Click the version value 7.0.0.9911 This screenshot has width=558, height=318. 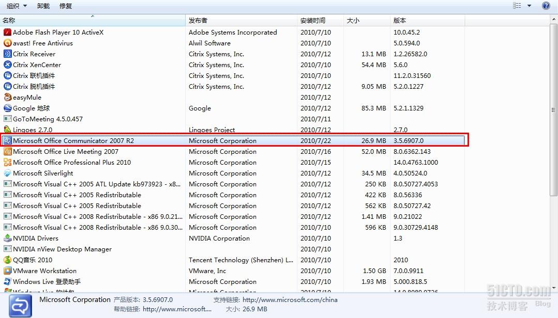coord(409,271)
